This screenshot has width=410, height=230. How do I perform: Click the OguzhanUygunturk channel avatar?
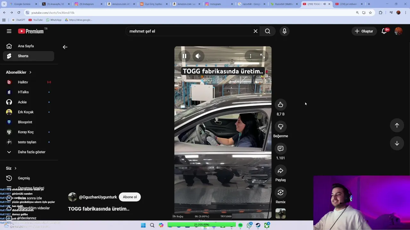(x=72, y=197)
